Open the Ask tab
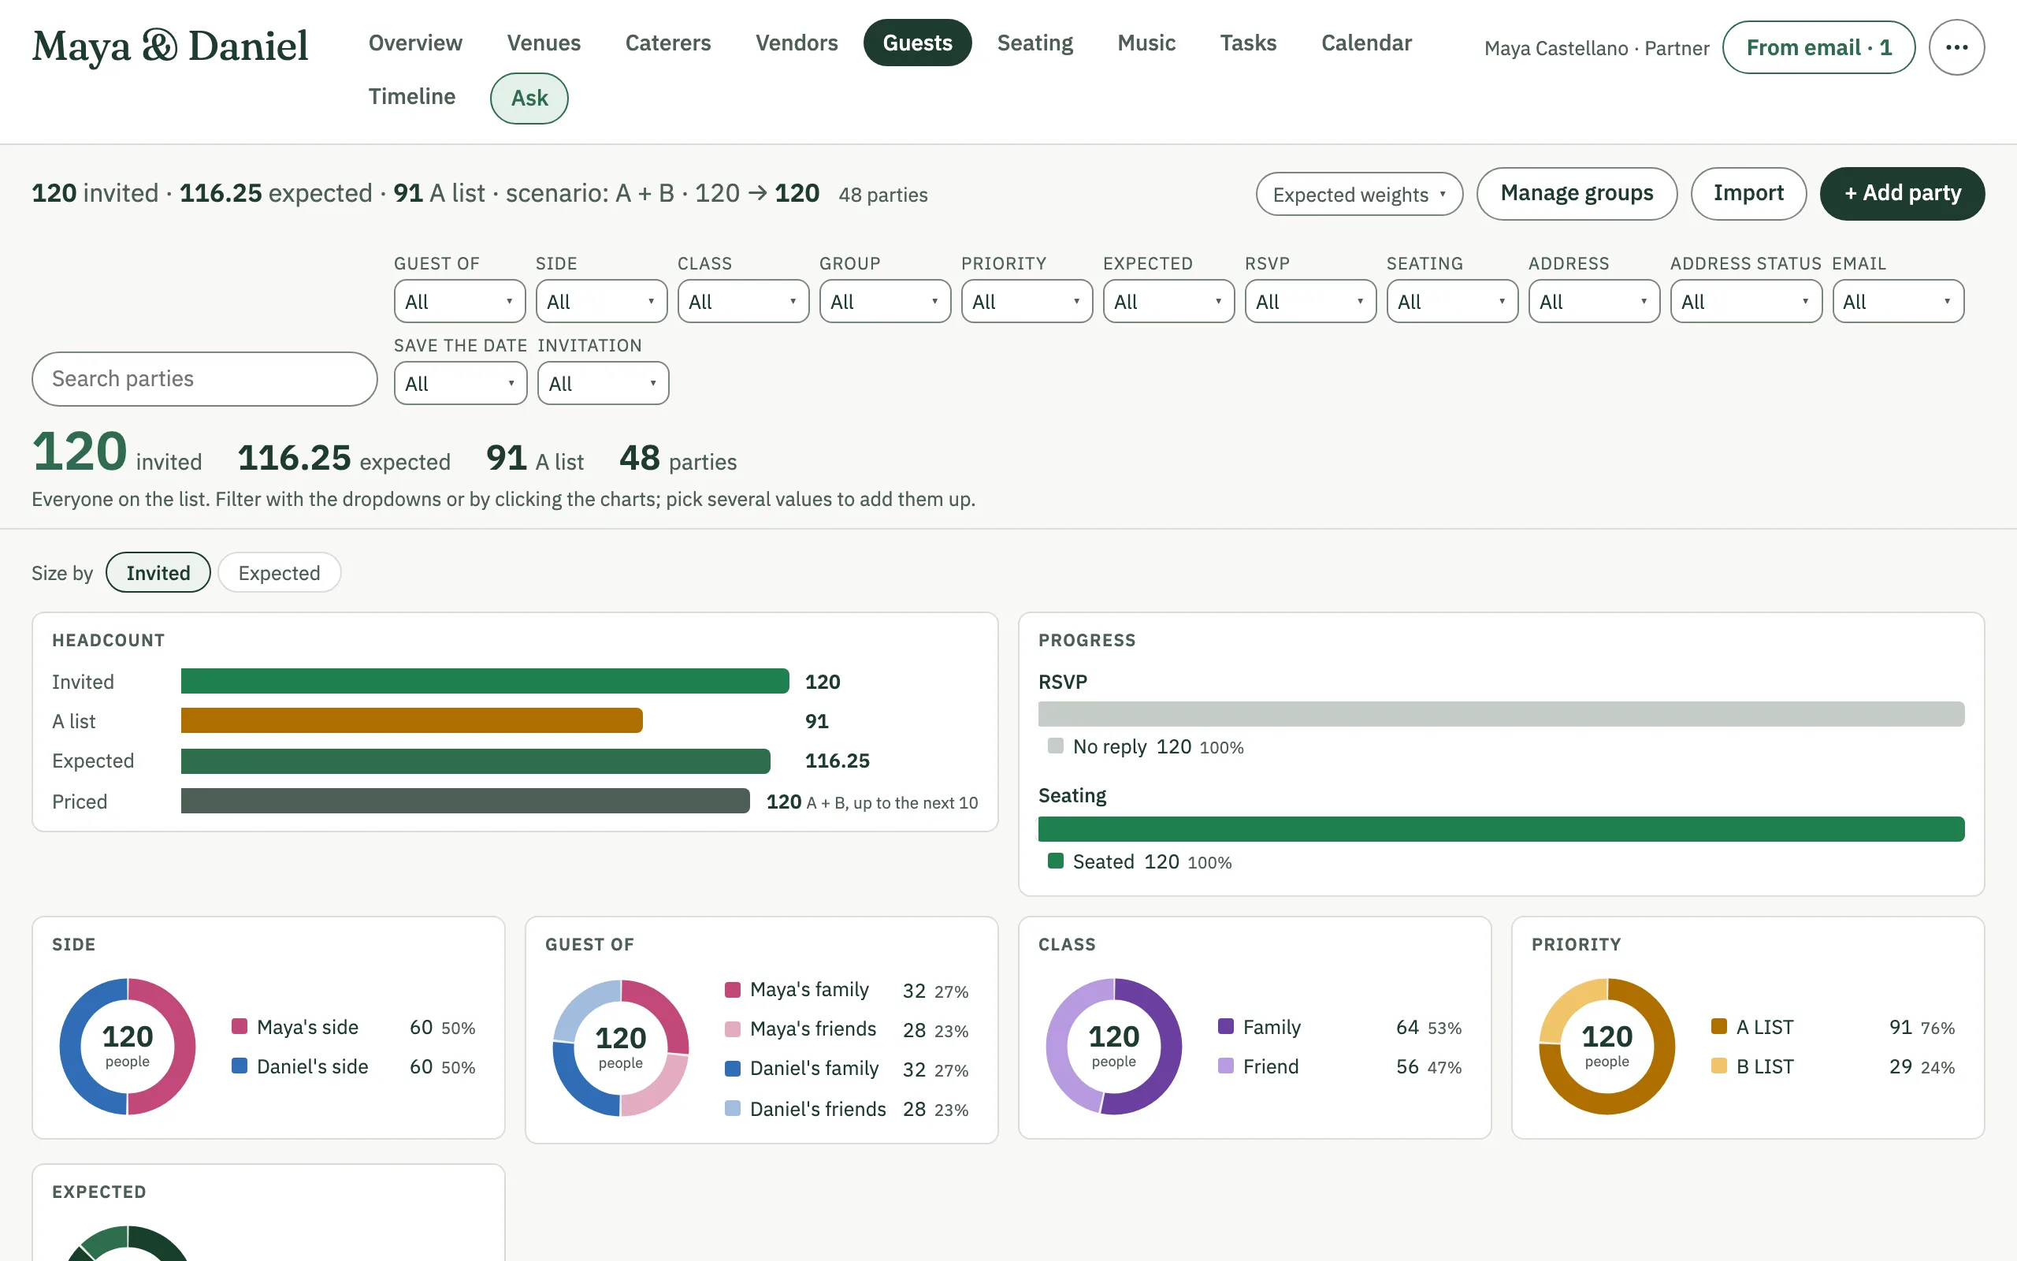 click(x=529, y=99)
